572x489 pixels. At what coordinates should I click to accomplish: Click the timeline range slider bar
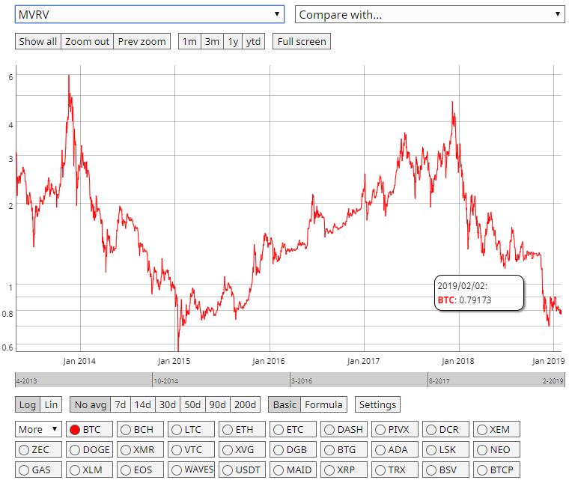coord(289,380)
